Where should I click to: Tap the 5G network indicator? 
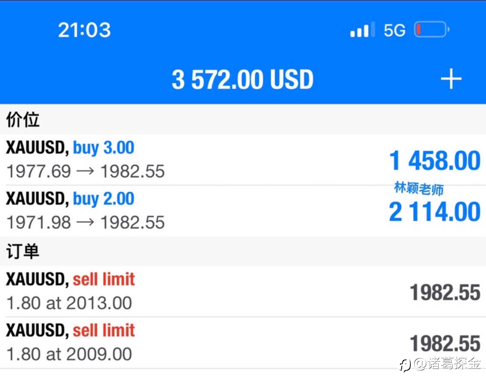(x=394, y=30)
